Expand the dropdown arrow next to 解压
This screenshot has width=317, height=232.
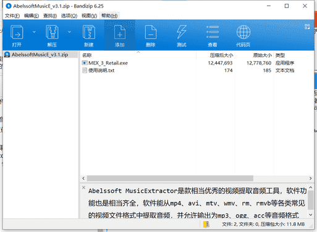point(69,32)
